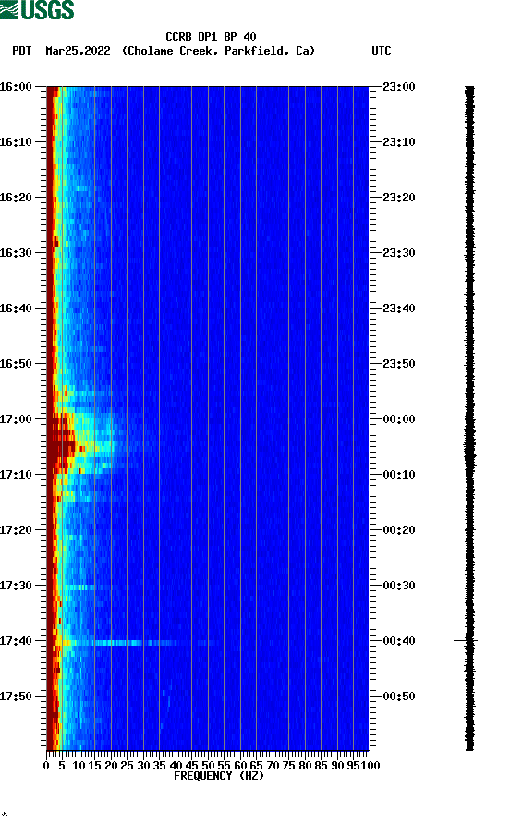Screen dimensions: 510x824
Task: Click the USGS logo
Action: click(37, 9)
